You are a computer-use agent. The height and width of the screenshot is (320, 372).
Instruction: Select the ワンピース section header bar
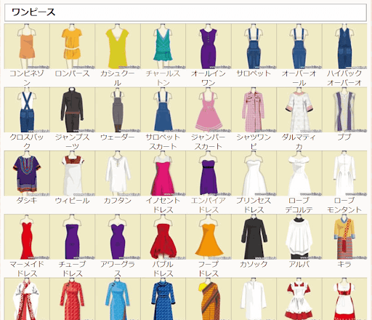[x=185, y=12]
